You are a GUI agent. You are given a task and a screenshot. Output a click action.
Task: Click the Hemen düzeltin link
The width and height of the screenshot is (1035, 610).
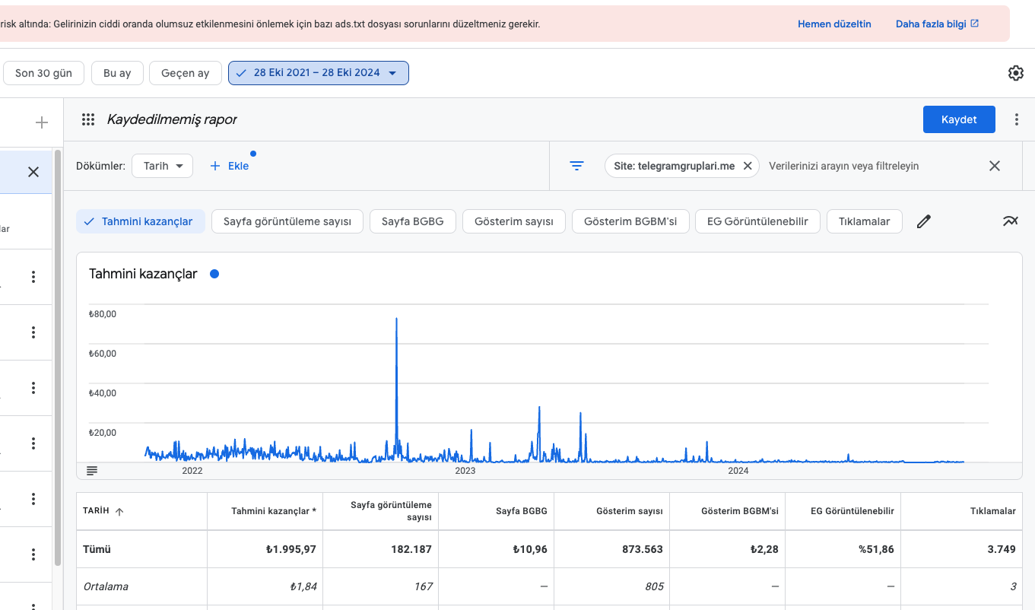(x=834, y=24)
